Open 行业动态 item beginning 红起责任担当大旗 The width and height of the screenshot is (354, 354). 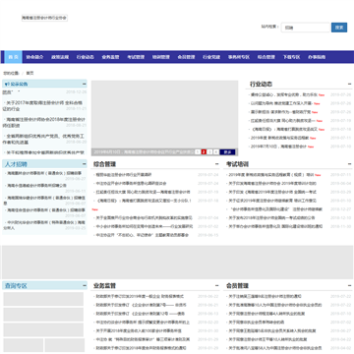[x=283, y=121]
